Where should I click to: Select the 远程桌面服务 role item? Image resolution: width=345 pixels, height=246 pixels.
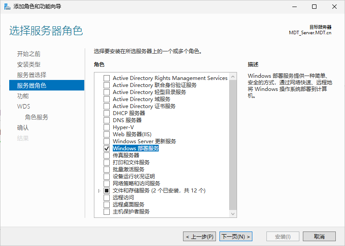tap(128, 205)
